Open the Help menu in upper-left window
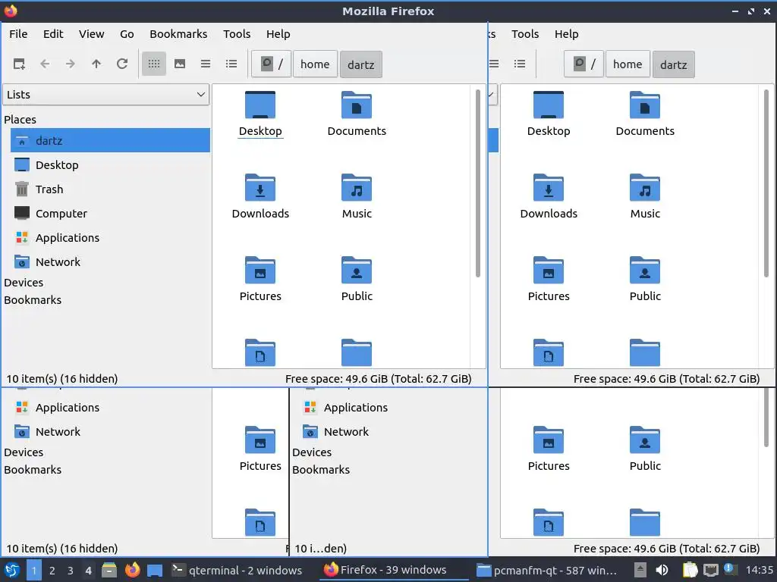This screenshot has height=582, width=777. 278,34
